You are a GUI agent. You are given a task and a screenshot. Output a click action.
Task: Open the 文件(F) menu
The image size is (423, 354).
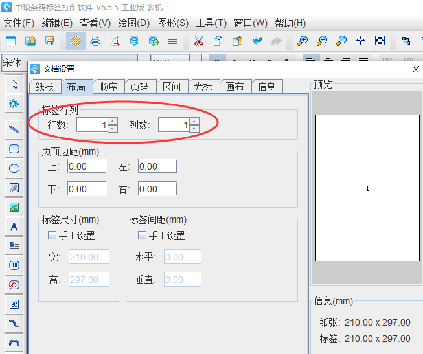19,23
